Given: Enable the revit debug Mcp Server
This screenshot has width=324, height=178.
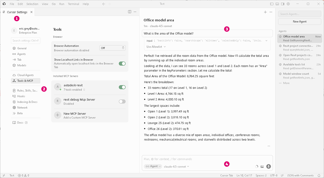Looking at the screenshot, I should (122, 101).
